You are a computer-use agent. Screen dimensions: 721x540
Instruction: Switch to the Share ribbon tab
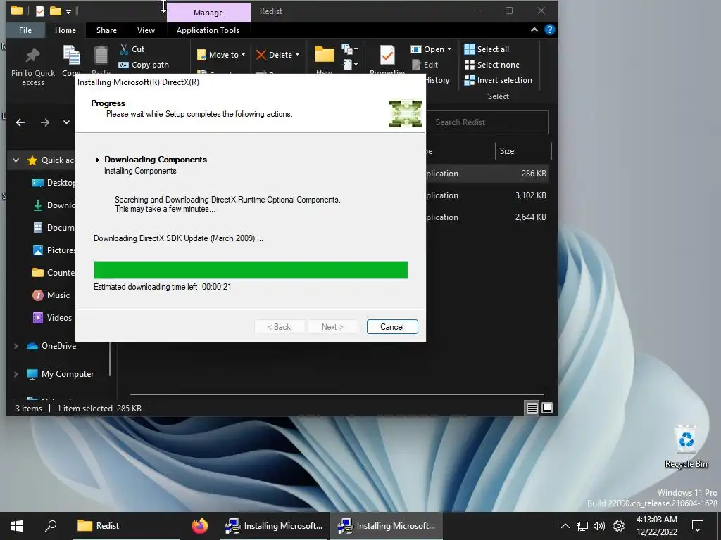click(x=106, y=30)
